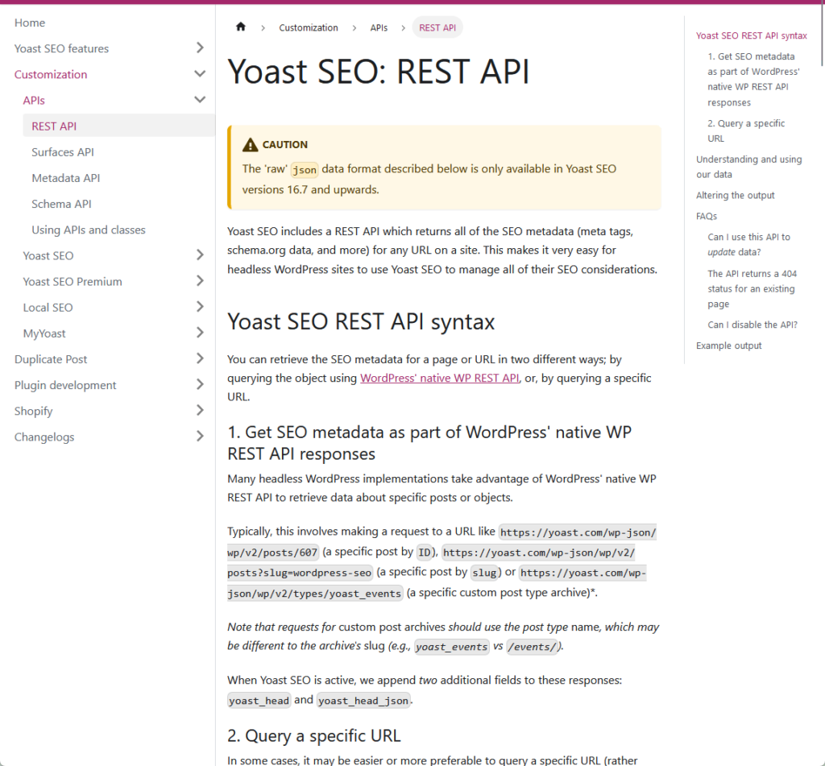This screenshot has height=766, width=825.
Task: Select Customization in the sidebar
Action: click(x=51, y=74)
